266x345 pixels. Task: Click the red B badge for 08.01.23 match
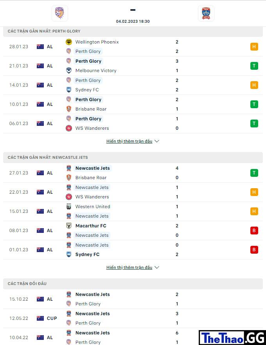point(254,231)
